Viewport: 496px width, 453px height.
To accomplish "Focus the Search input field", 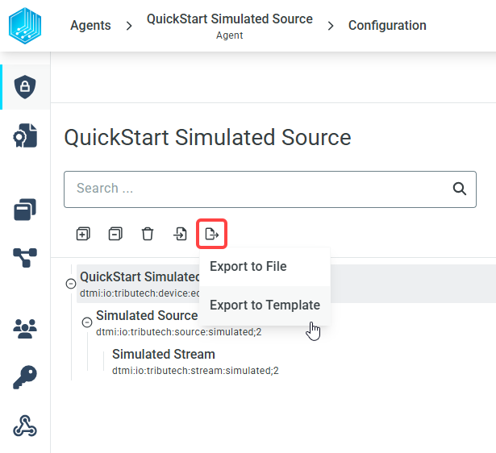I will [270, 189].
